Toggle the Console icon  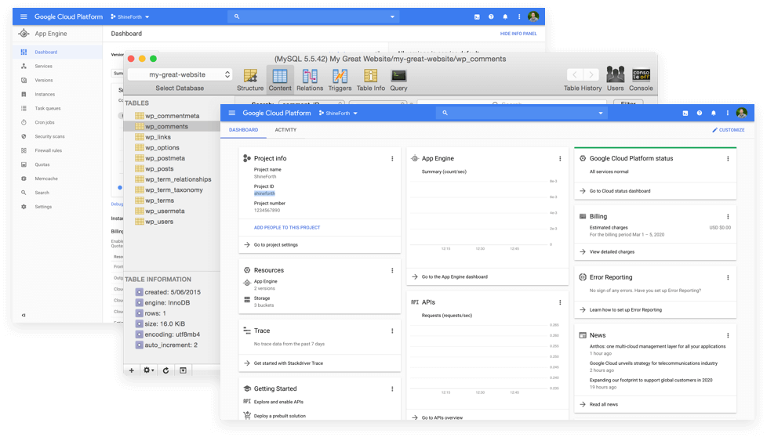[641, 78]
